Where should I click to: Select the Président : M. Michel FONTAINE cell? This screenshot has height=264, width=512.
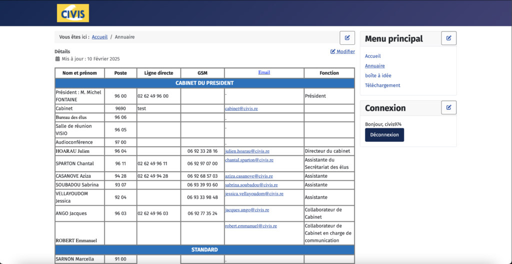(79, 96)
